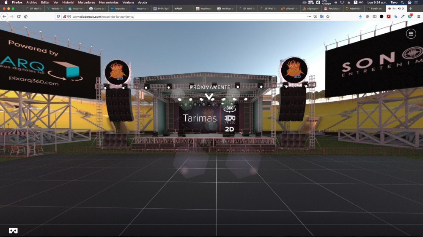Switch to the localhost tab
The height and width of the screenshot is (237, 423).
click(x=204, y=8)
